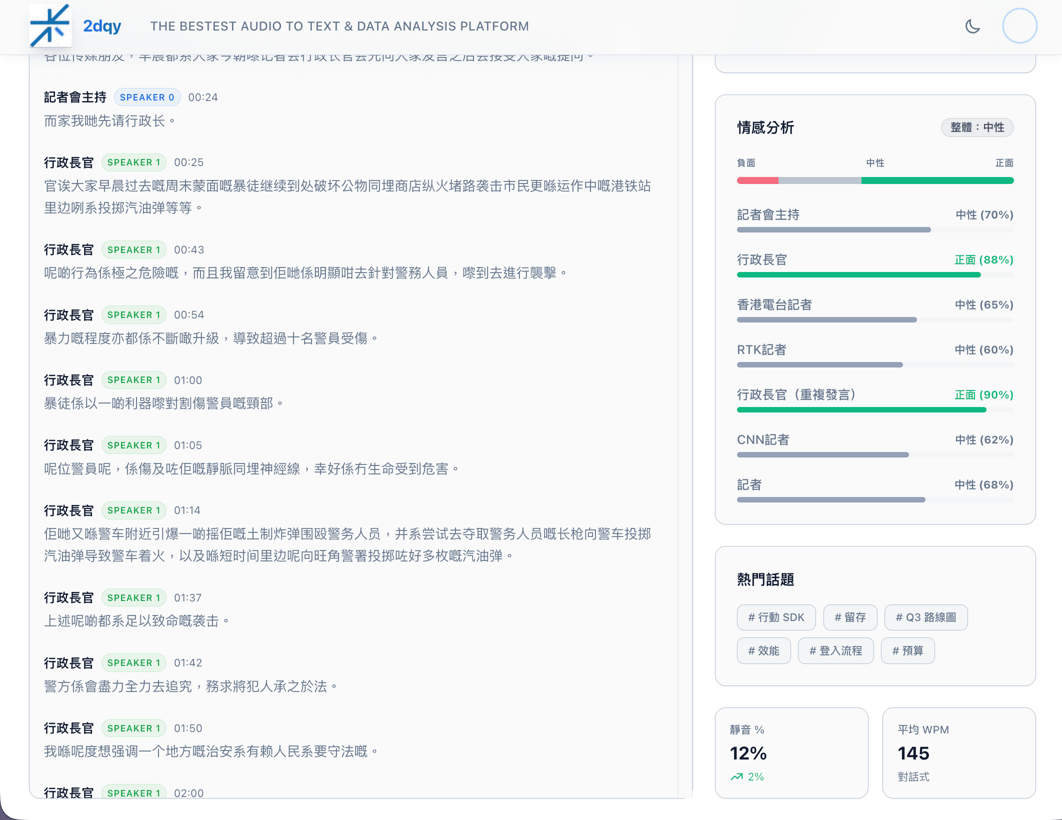This screenshot has height=820, width=1062.
Task: Click the 整體：中性 overall sentiment badge
Action: pos(977,127)
